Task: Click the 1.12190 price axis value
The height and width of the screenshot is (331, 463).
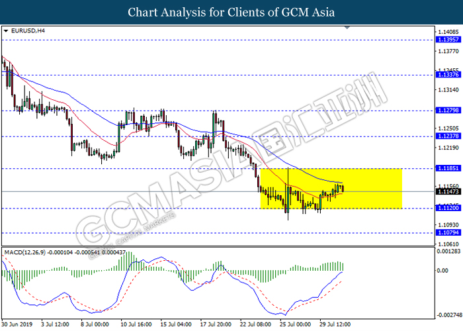Action: click(x=448, y=148)
